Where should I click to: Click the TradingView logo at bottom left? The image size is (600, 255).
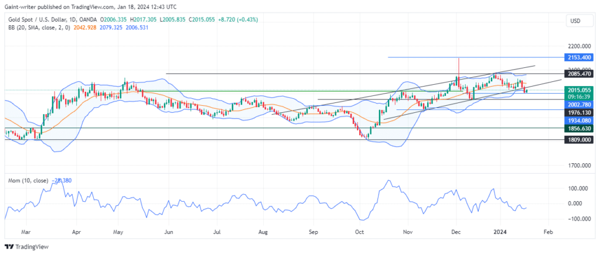tap(26, 247)
